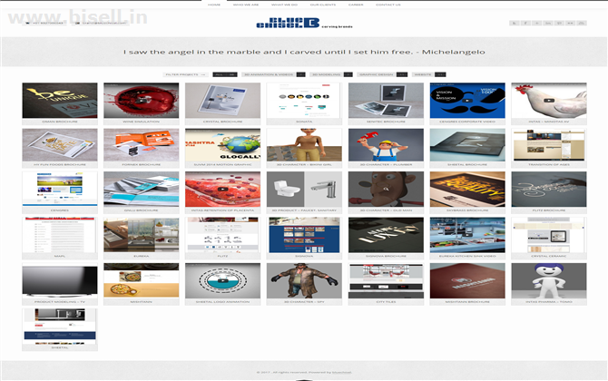Screen dimensions: 608x381
Task: View Crystal Brochure project image
Action: 222,101
